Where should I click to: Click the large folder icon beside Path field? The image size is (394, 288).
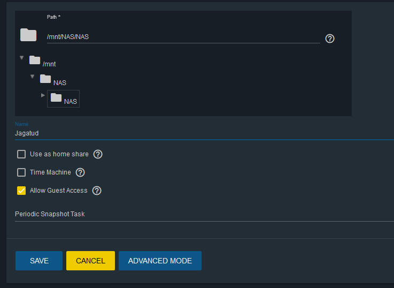click(28, 35)
